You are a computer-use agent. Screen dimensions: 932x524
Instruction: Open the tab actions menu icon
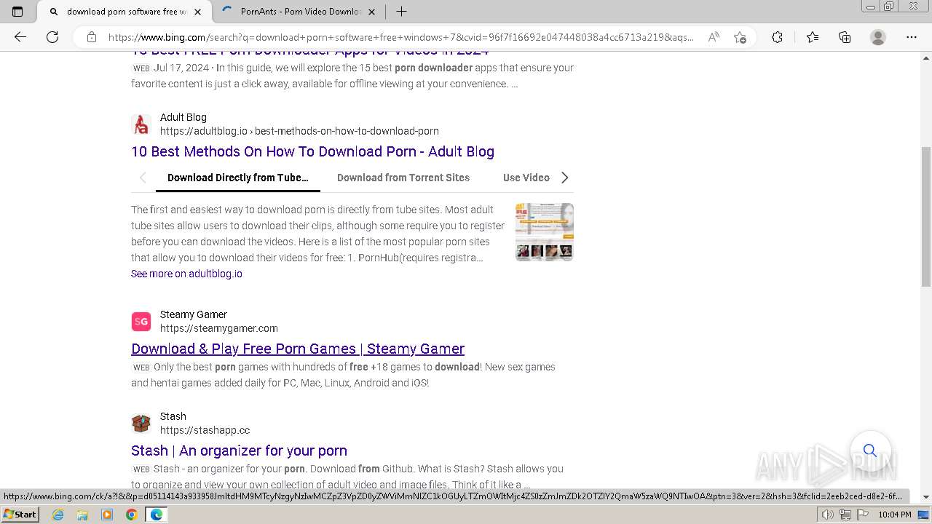click(x=17, y=12)
